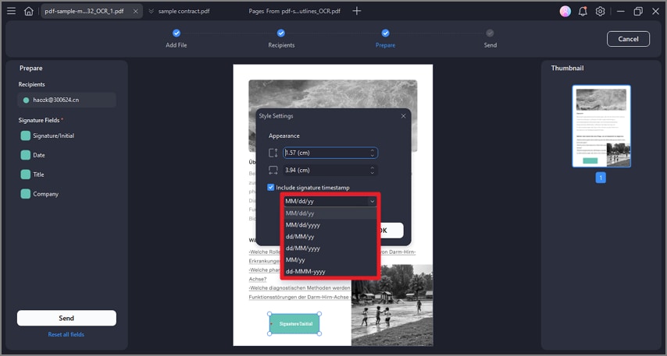Open notifications bell
Image resolution: width=667 pixels, height=356 pixels.
[x=583, y=12]
